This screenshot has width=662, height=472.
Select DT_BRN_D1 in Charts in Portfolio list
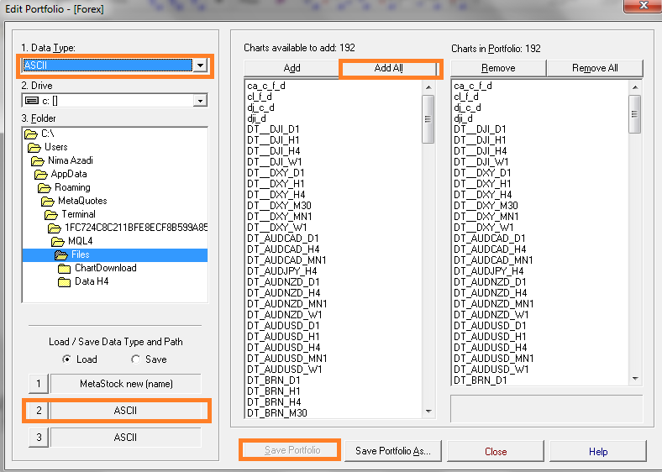coord(481,380)
